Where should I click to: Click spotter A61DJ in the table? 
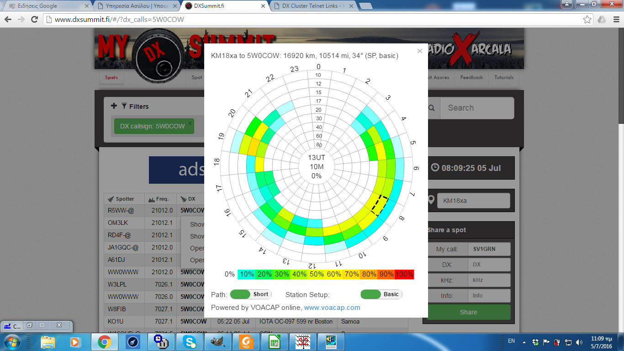(116, 260)
